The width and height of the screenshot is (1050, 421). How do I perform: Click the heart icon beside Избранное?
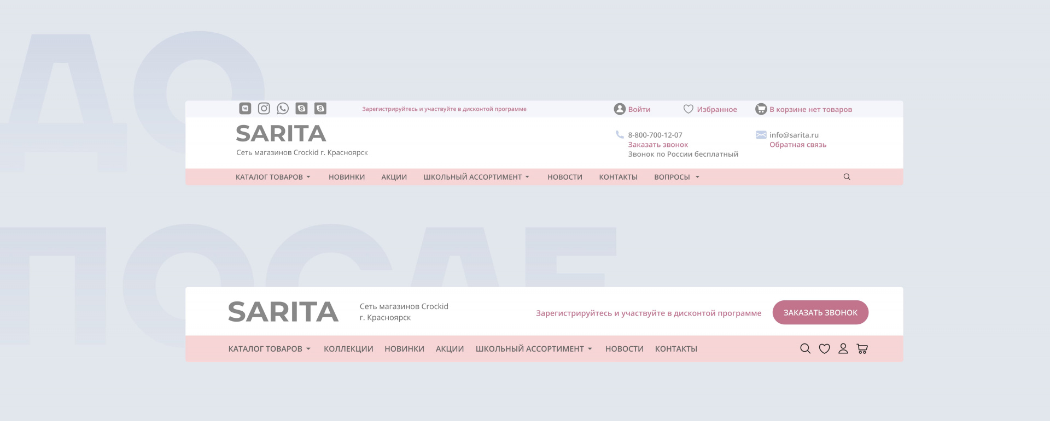689,109
